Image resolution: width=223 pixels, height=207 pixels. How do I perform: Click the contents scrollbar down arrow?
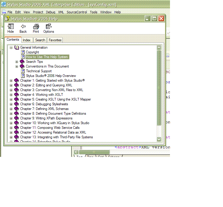[159, 139]
